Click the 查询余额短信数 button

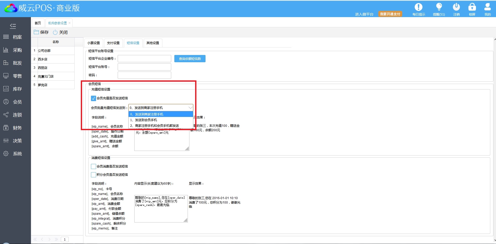pyautogui.click(x=190, y=59)
